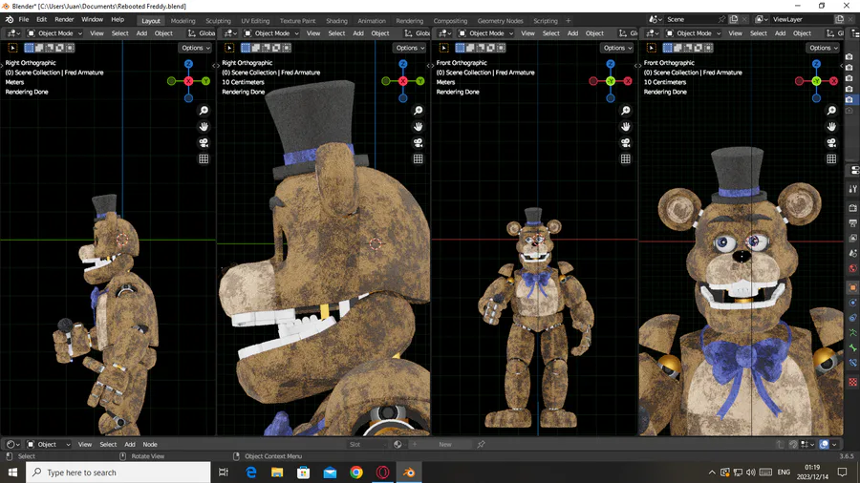Click pan hand gizmo in third Front Orthographic viewport

pyautogui.click(x=625, y=127)
